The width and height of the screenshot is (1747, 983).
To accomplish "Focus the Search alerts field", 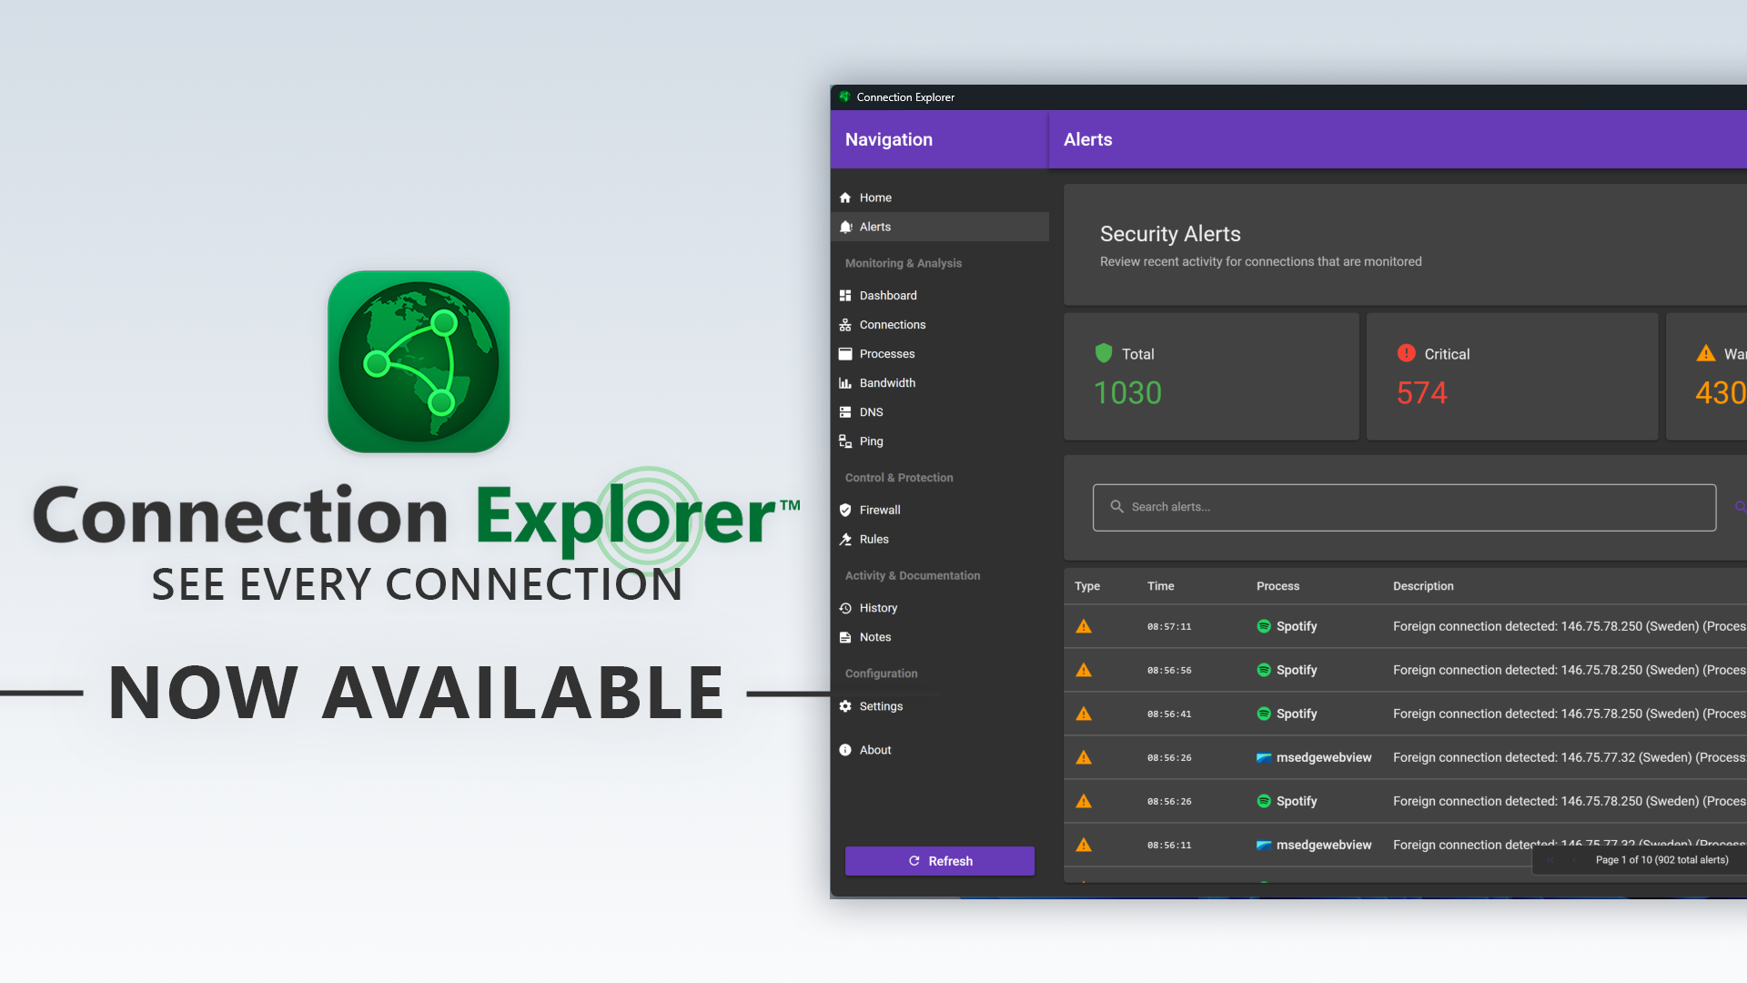I will tap(1404, 507).
